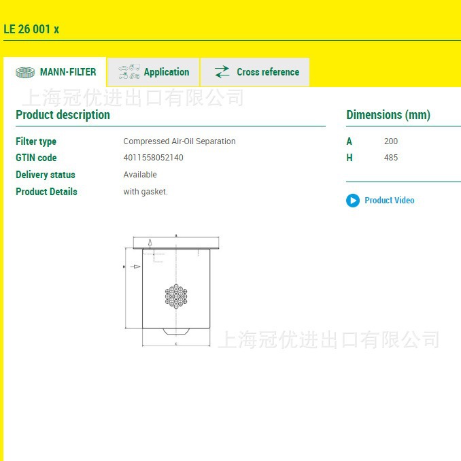Click the Dimensions (mm) heading
The image size is (461, 461).
pyautogui.click(x=388, y=115)
